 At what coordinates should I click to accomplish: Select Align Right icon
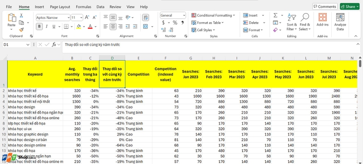(x=120, y=27)
